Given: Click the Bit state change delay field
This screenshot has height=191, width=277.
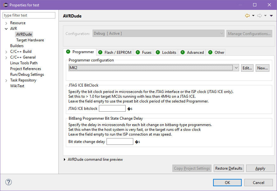Looking at the screenshot, I should pos(120,142).
